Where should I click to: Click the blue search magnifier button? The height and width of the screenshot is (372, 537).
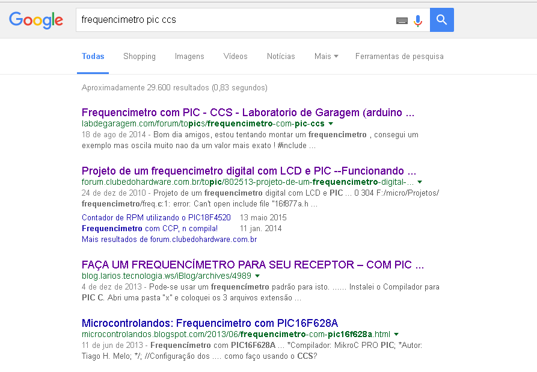coord(442,20)
